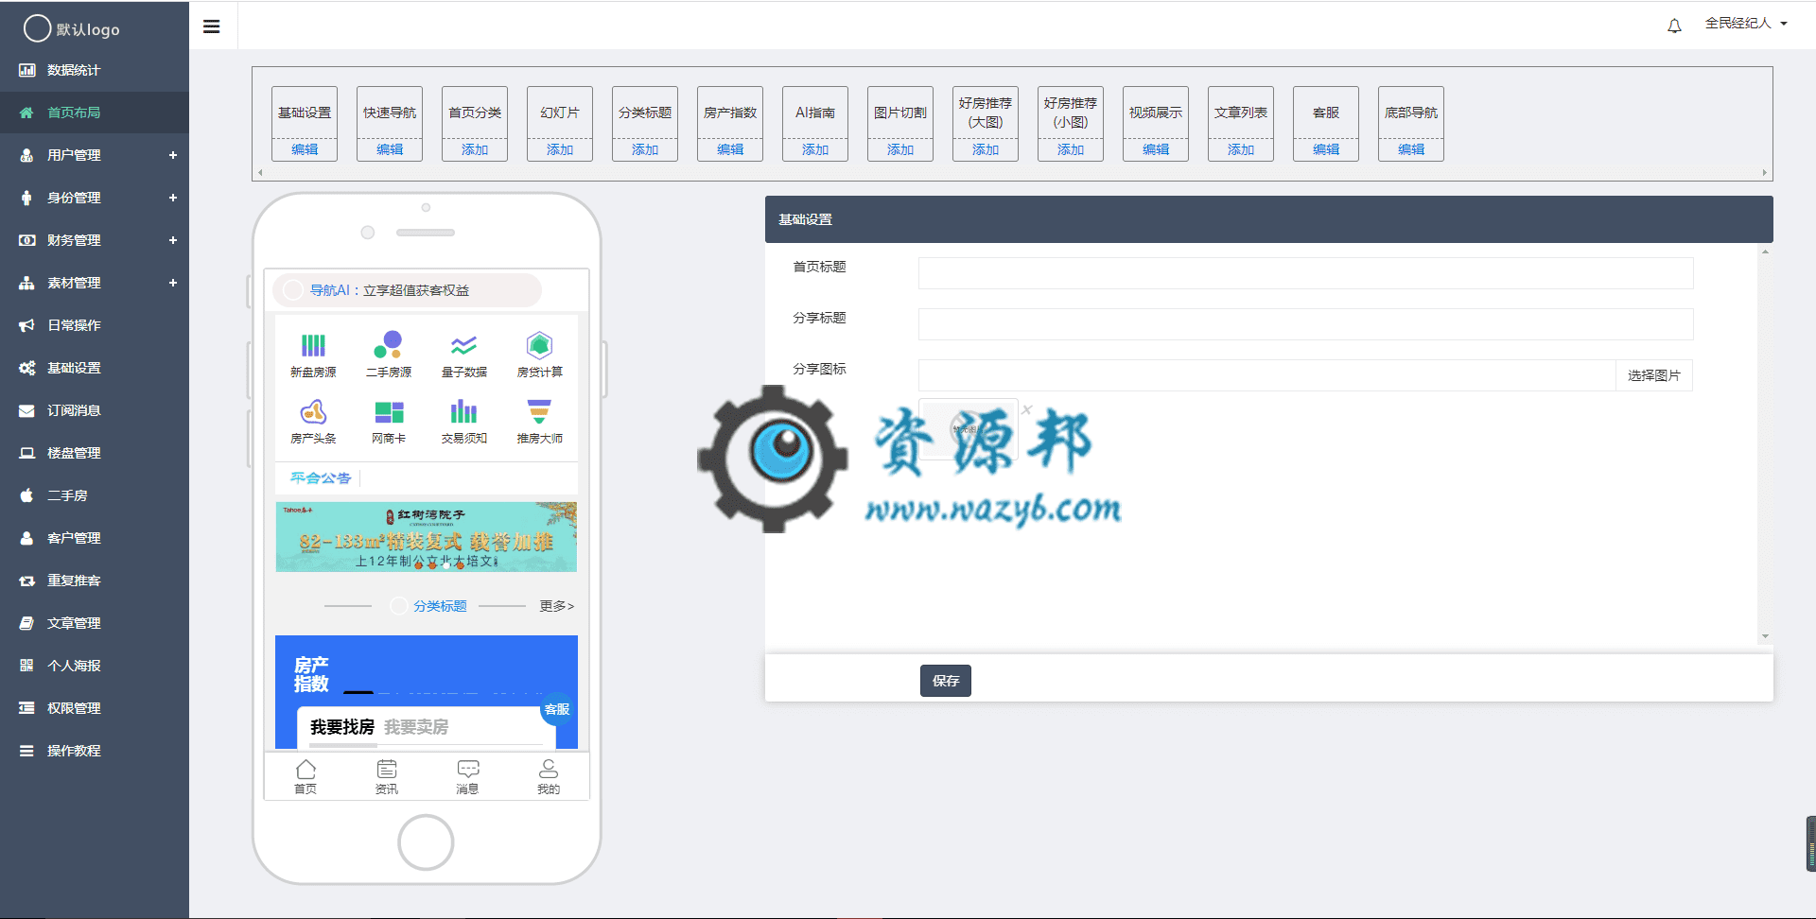The image size is (1816, 919).
Task: Expand the 素材管理 plus sign
Action: pyautogui.click(x=173, y=283)
